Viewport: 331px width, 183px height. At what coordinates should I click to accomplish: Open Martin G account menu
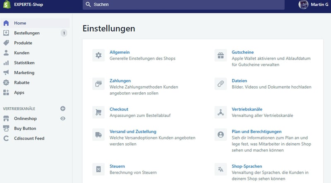click(x=314, y=5)
